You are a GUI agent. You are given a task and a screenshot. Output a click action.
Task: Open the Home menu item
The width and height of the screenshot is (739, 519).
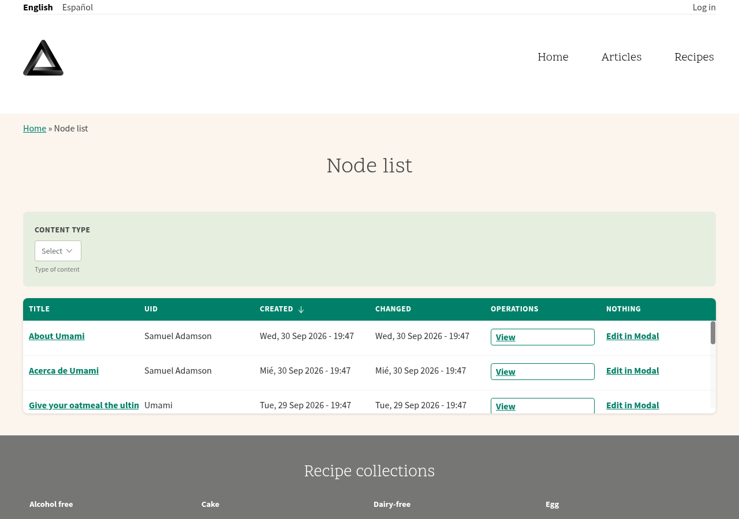click(x=553, y=57)
